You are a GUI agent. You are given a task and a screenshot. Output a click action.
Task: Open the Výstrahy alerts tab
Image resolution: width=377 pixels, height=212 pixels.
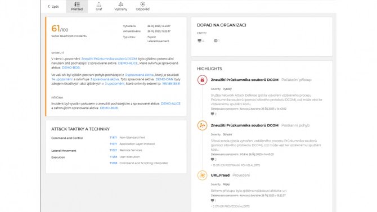tap(121, 7)
